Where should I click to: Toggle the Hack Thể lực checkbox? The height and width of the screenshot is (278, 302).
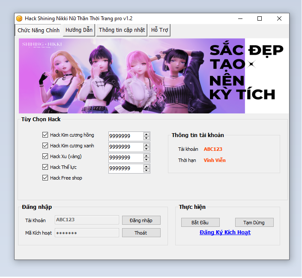coord(45,167)
